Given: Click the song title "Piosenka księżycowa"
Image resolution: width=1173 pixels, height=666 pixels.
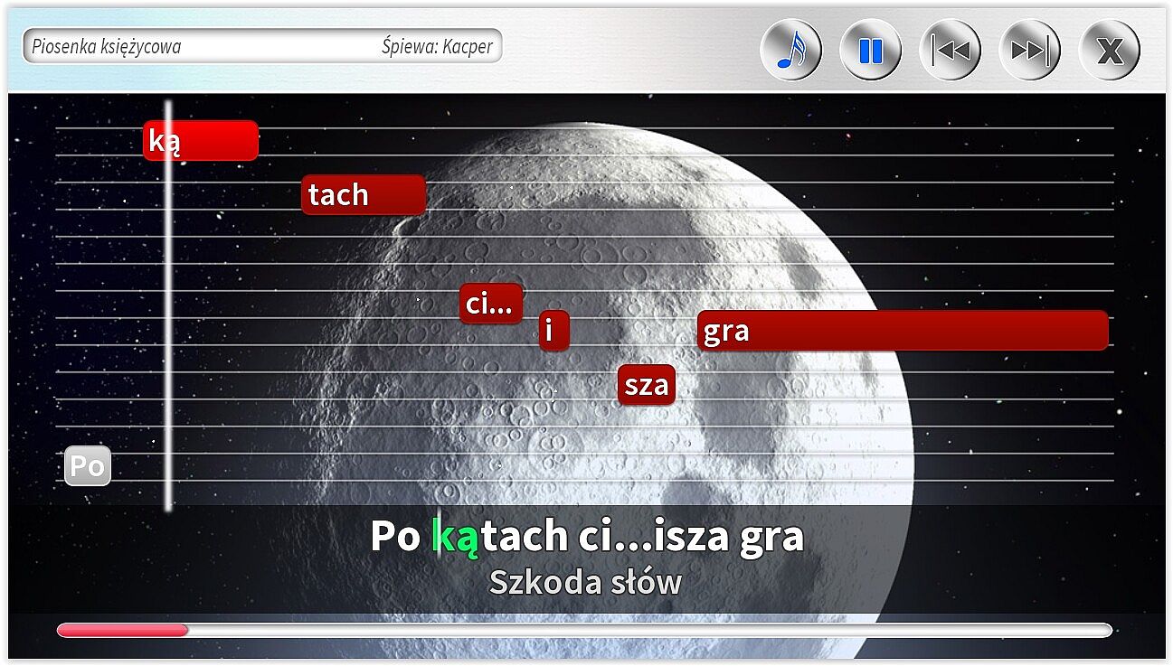Looking at the screenshot, I should [x=107, y=47].
